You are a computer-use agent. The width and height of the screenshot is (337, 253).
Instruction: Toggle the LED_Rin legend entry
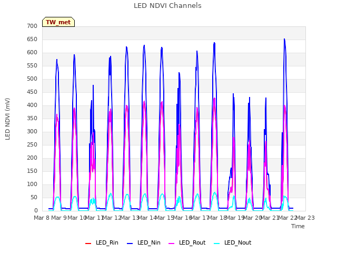tap(102, 242)
